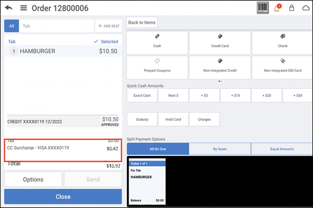Select the HAMBURGER order line item

pyautogui.click(x=63, y=51)
